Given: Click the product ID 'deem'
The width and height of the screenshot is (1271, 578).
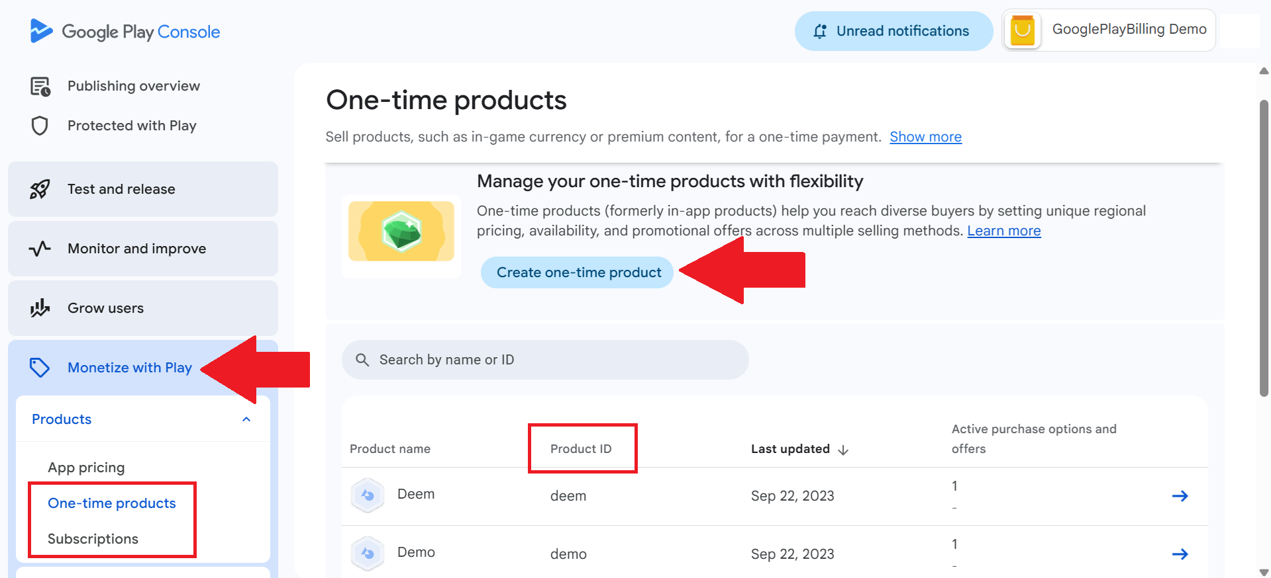Looking at the screenshot, I should [568, 496].
